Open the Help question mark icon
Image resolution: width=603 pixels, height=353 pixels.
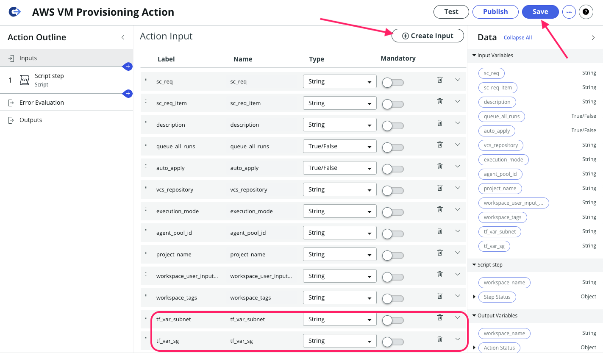tap(586, 12)
